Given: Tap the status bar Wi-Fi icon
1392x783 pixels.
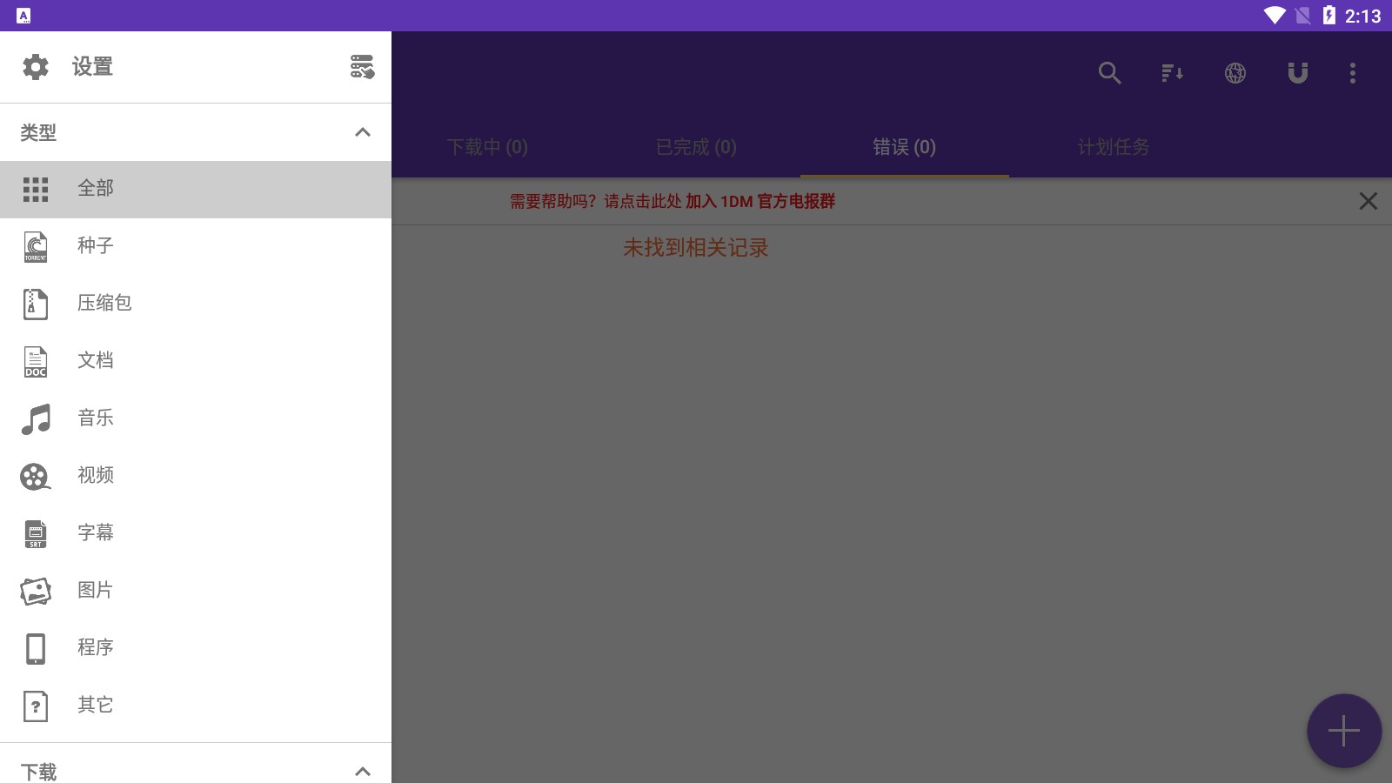Looking at the screenshot, I should 1275,16.
